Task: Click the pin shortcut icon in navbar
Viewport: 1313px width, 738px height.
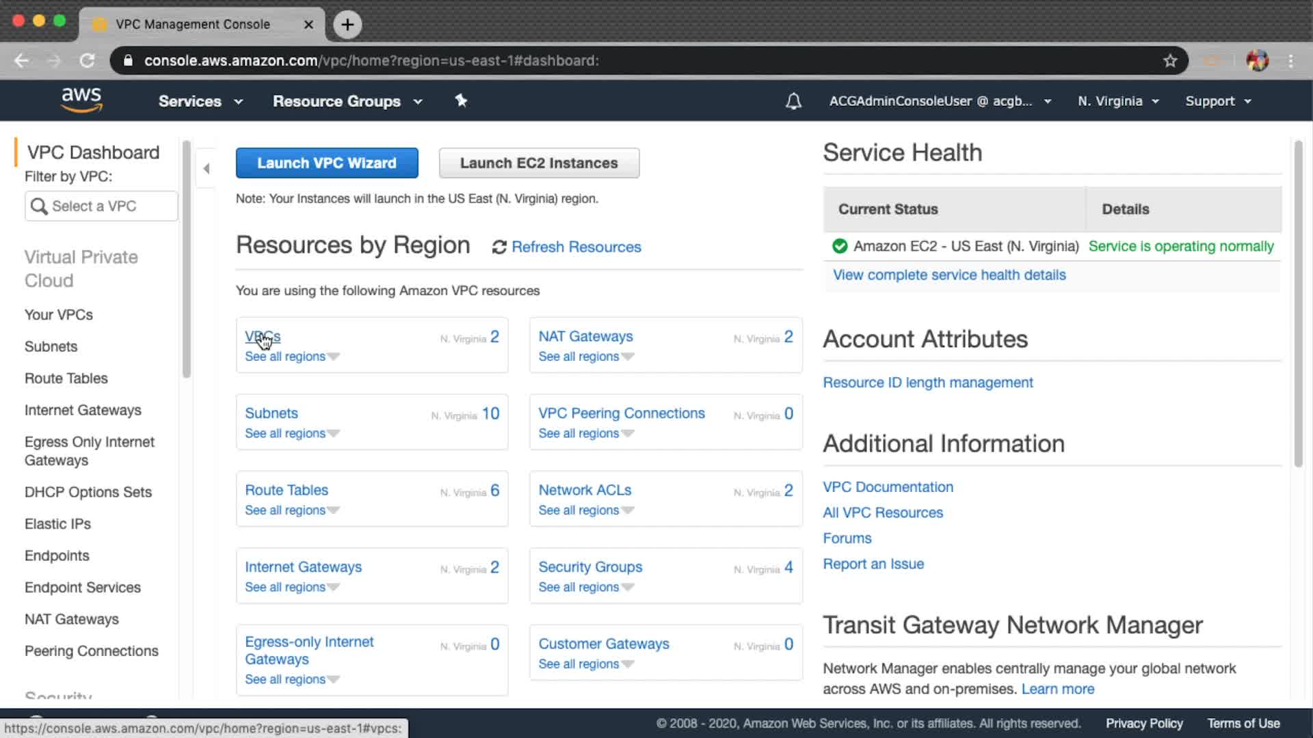Action: (461, 101)
